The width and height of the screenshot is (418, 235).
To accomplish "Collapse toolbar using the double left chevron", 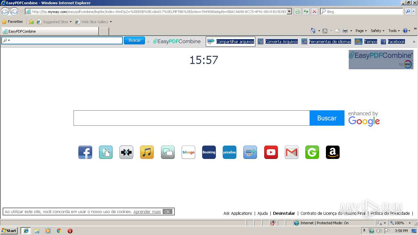I will (x=148, y=41).
